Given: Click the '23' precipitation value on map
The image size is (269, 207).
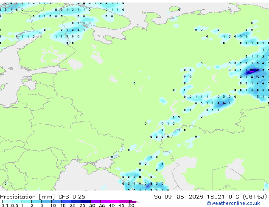Looking at the screenshot, I should click(x=258, y=70).
